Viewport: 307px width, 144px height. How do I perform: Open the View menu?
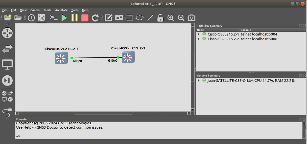(23, 10)
